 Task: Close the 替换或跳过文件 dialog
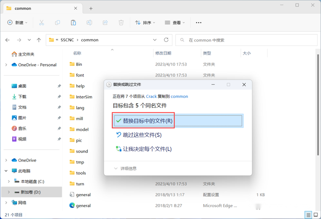(x=244, y=85)
